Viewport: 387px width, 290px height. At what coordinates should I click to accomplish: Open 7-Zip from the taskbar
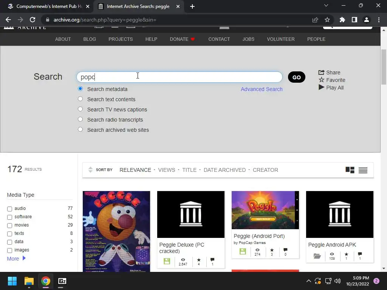pos(62,281)
